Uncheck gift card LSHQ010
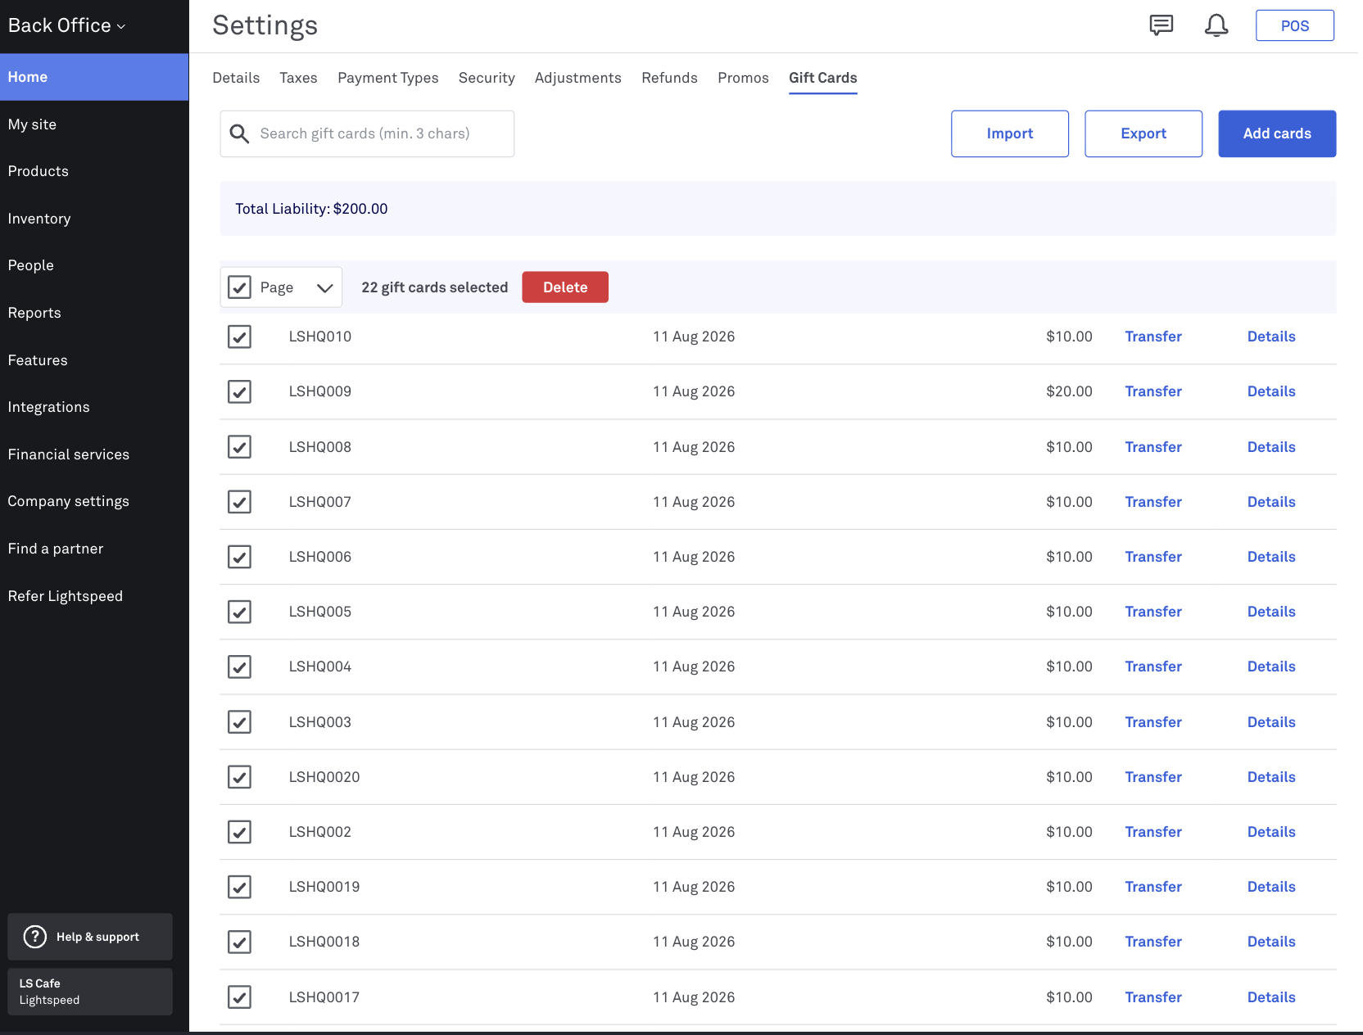 [x=239, y=337]
